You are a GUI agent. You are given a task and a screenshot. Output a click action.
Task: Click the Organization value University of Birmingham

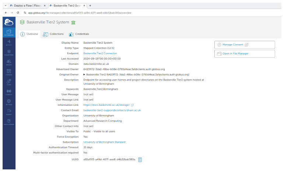coord(99,115)
